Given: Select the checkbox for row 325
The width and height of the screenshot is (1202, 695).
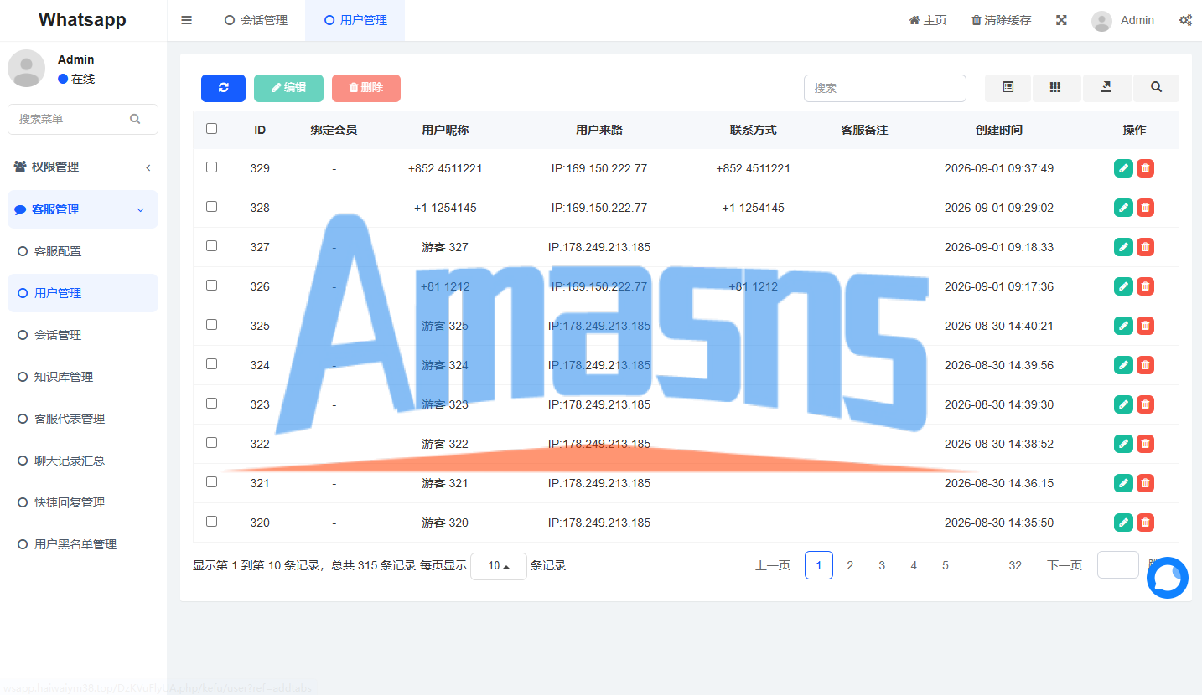Looking at the screenshot, I should pyautogui.click(x=211, y=325).
